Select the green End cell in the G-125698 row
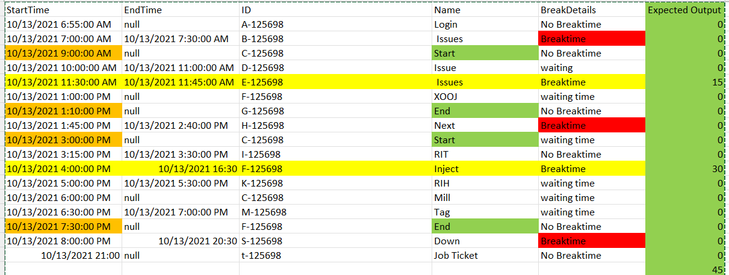 (485, 111)
